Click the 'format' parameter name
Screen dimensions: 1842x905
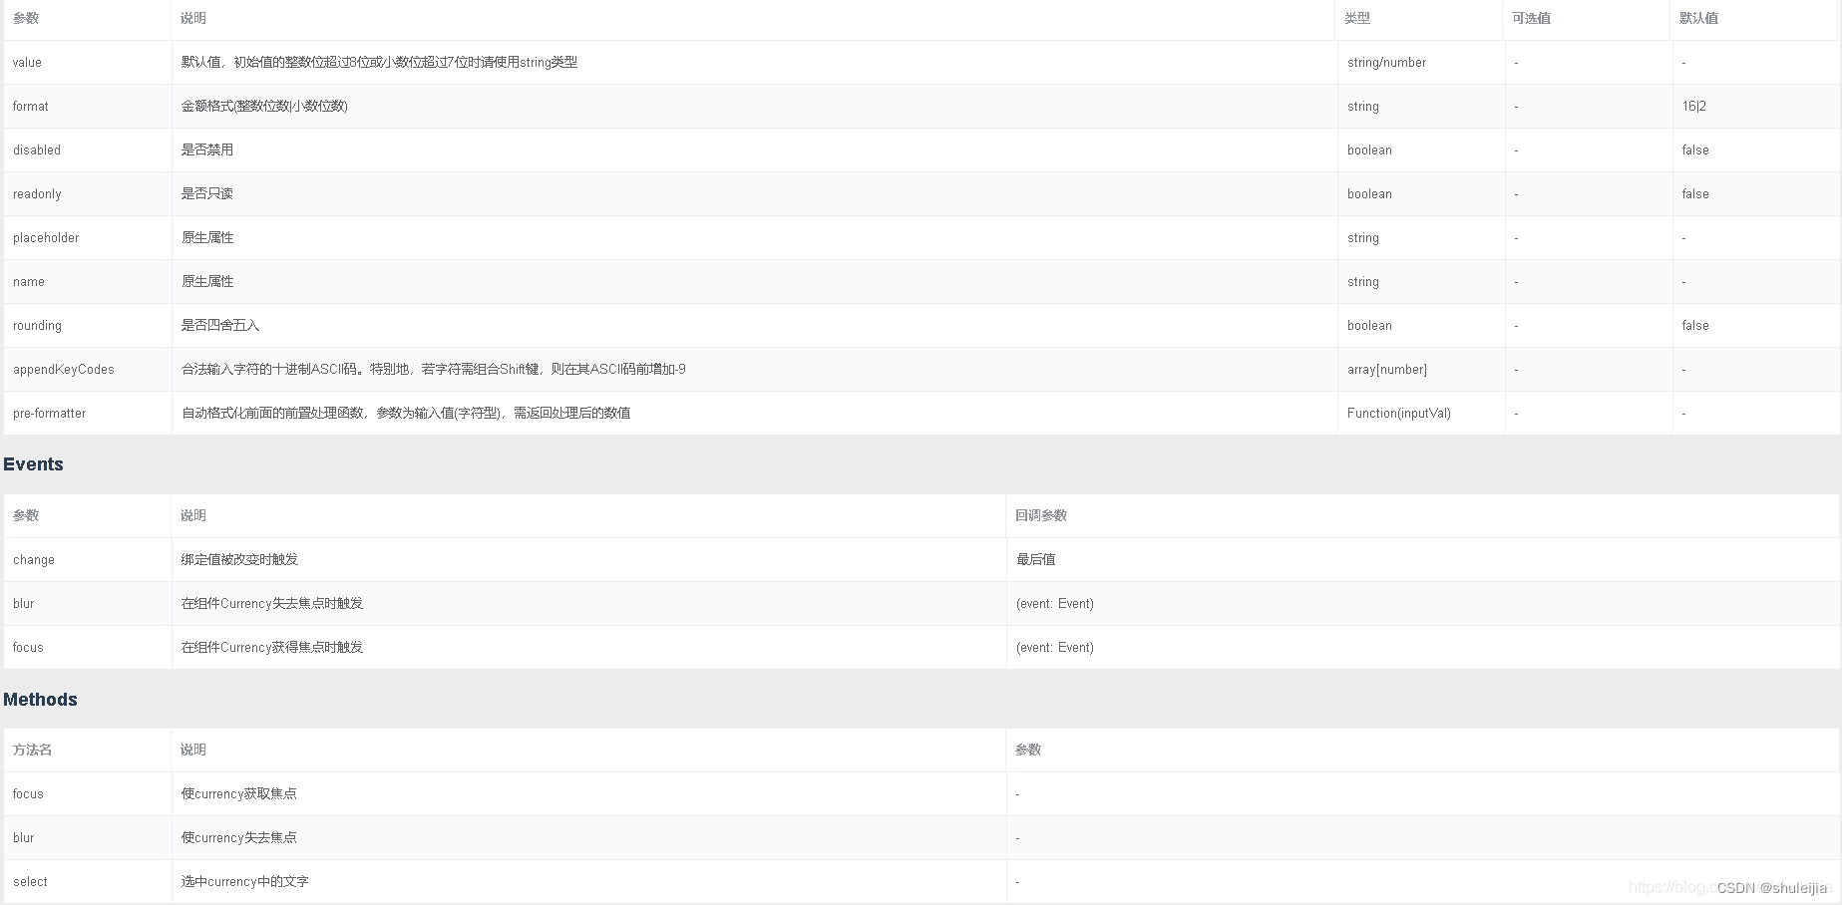click(30, 106)
